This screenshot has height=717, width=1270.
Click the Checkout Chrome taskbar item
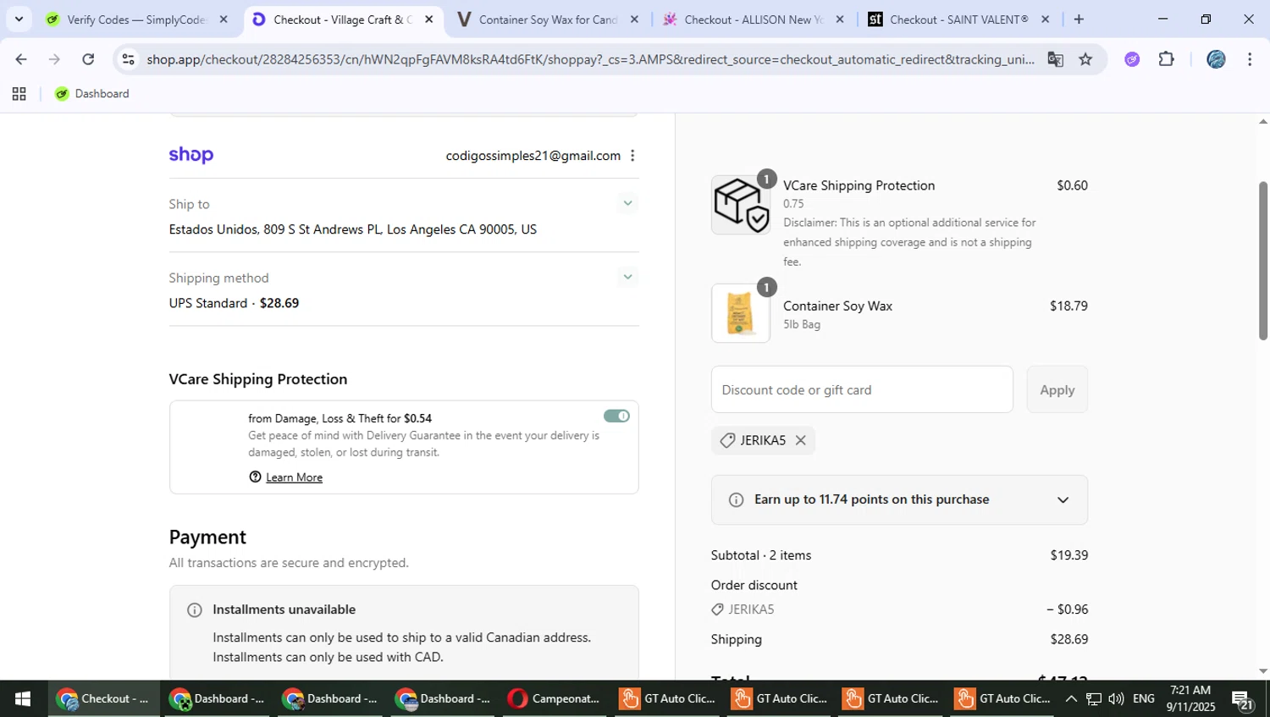click(x=103, y=698)
